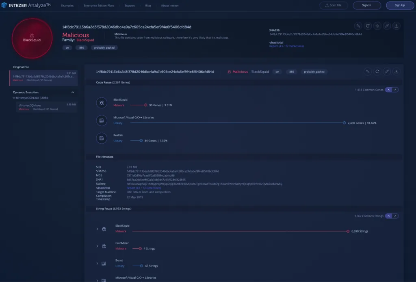This screenshot has height=282, width=416.
Task: Click the top header attach/paperclip icon
Action: (x=358, y=26)
